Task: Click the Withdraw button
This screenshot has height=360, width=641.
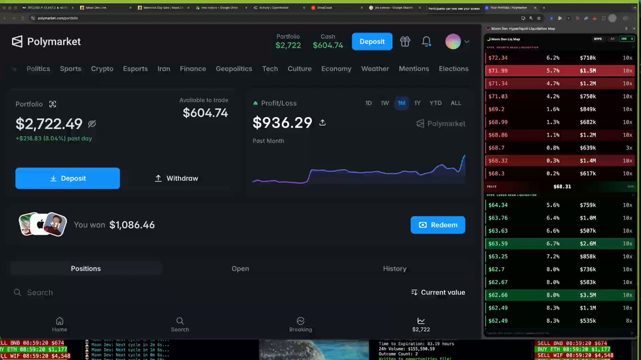Action: (x=176, y=178)
